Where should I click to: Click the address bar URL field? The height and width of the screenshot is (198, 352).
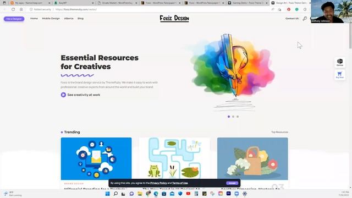point(157,9)
